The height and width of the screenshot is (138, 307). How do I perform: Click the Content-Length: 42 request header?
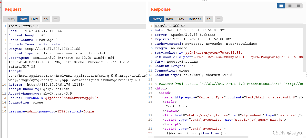click(x=27, y=35)
